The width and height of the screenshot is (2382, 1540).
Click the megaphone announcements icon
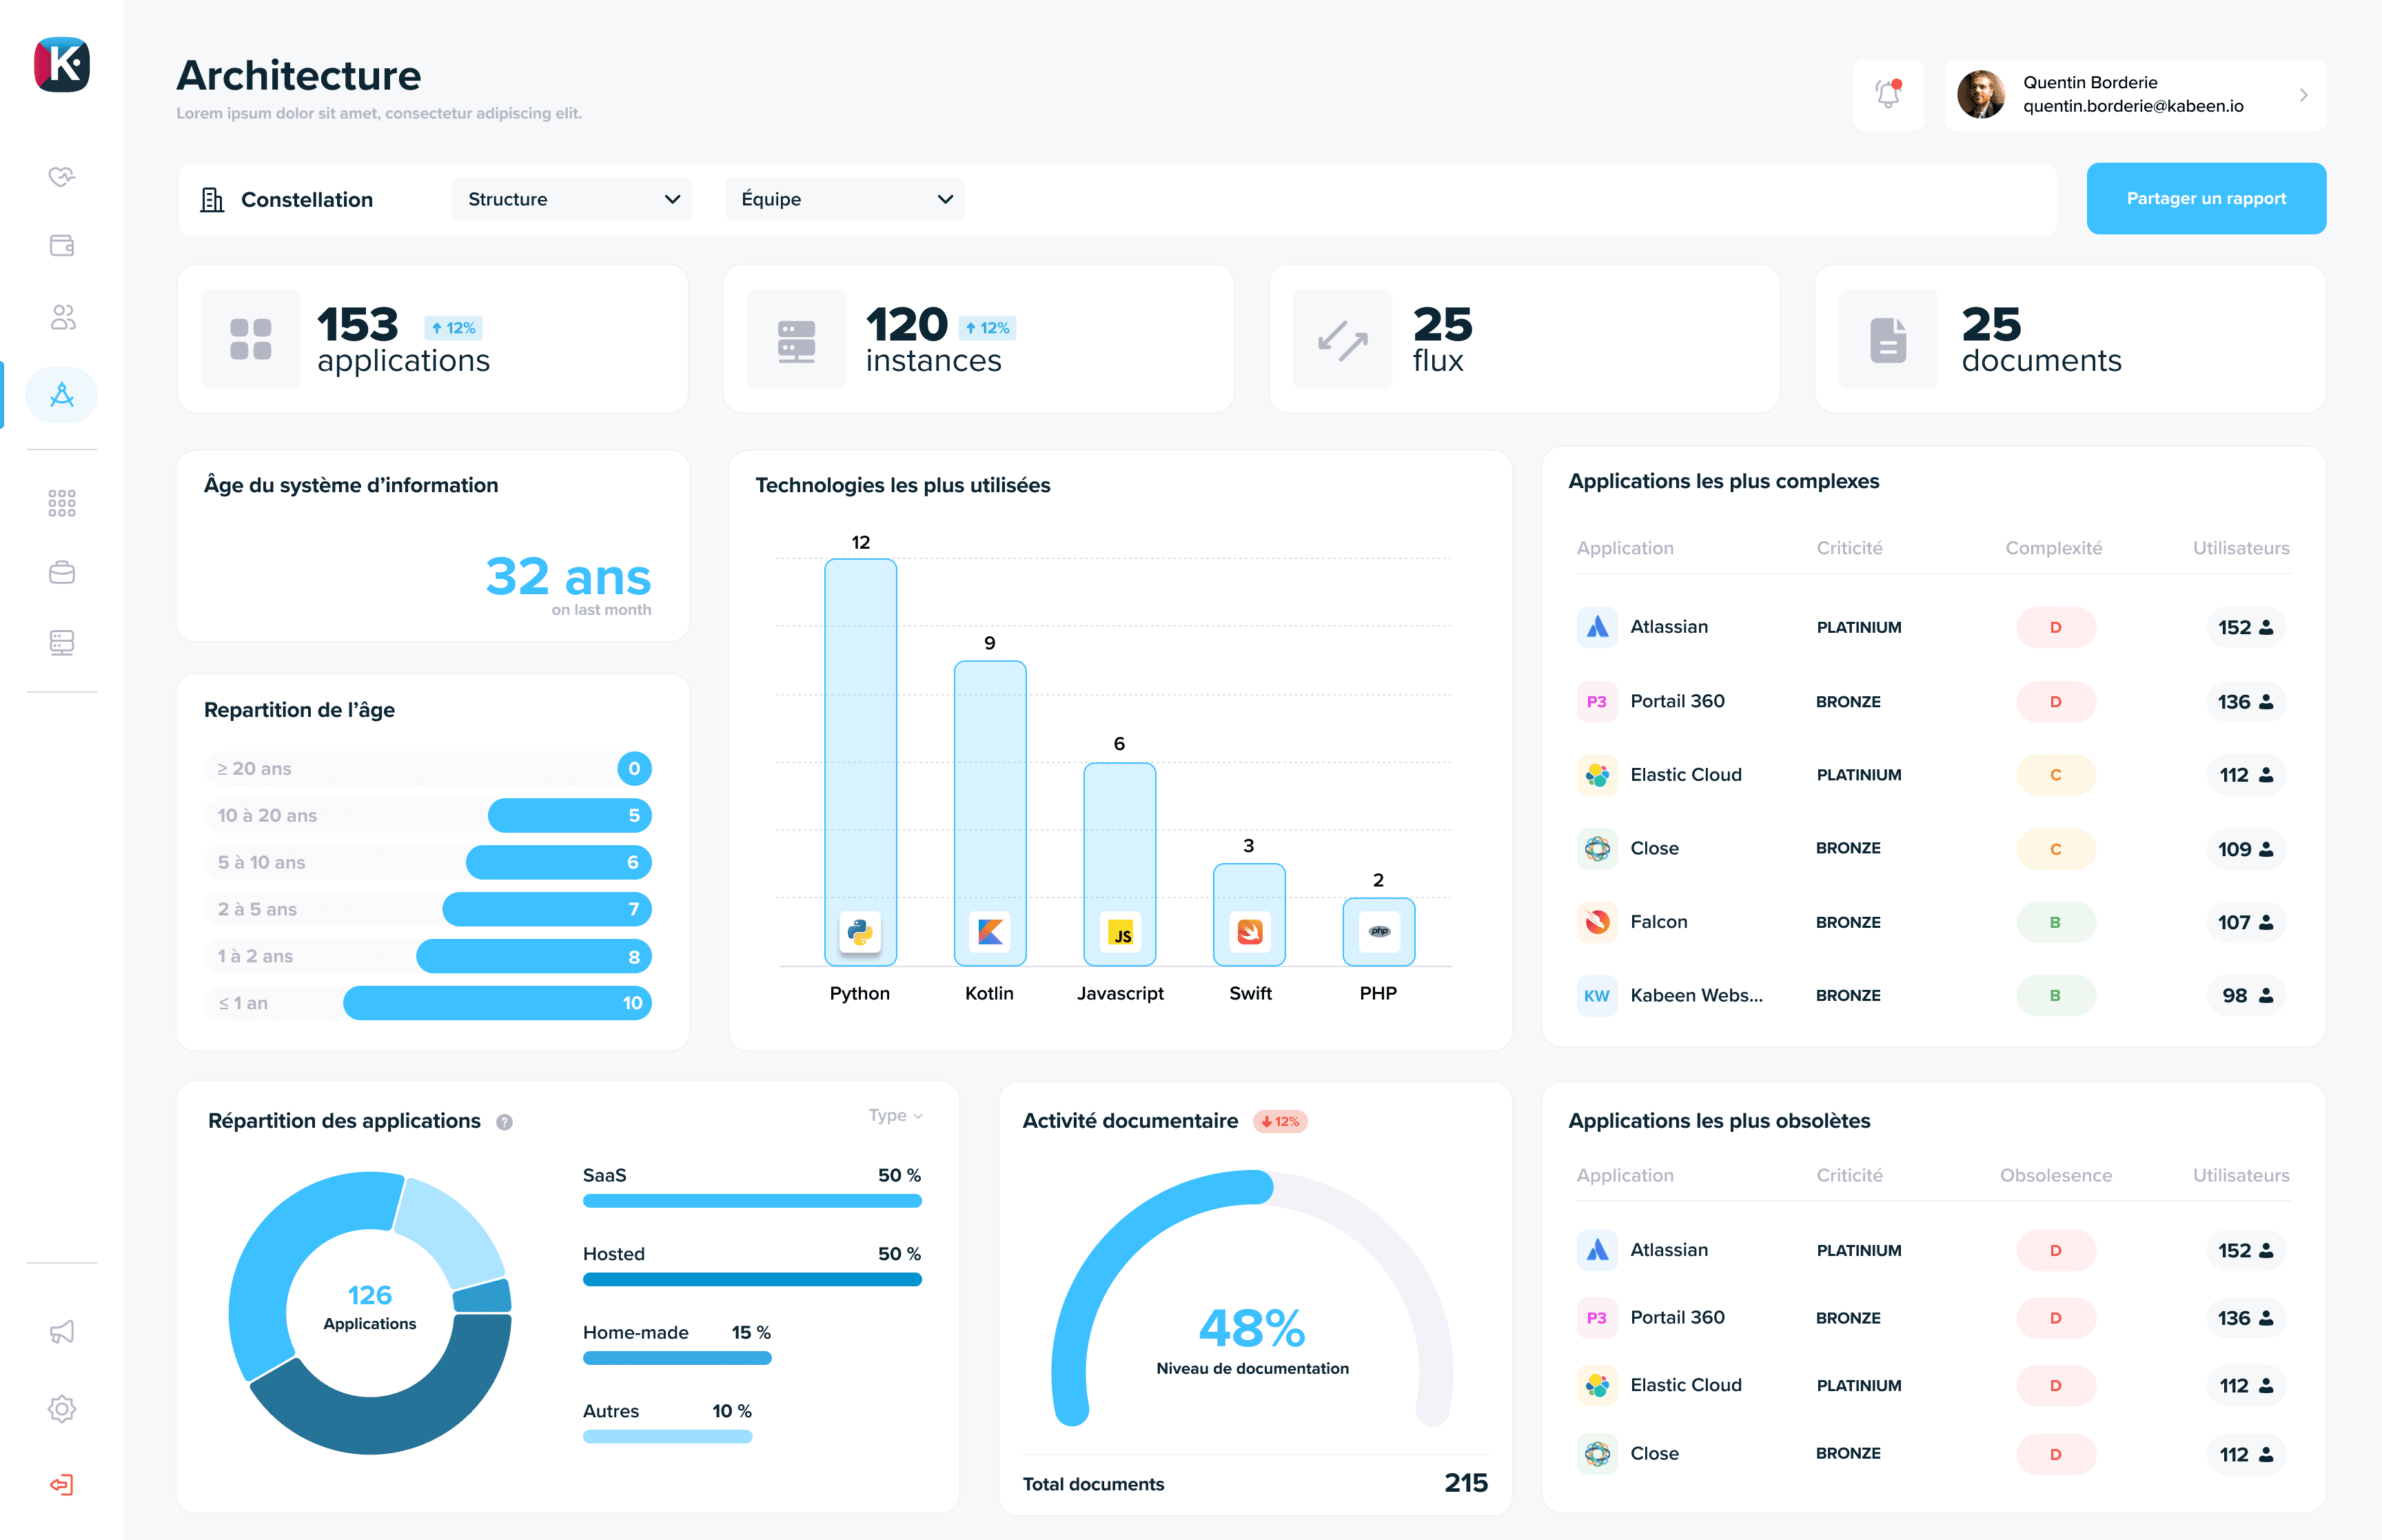(61, 1331)
